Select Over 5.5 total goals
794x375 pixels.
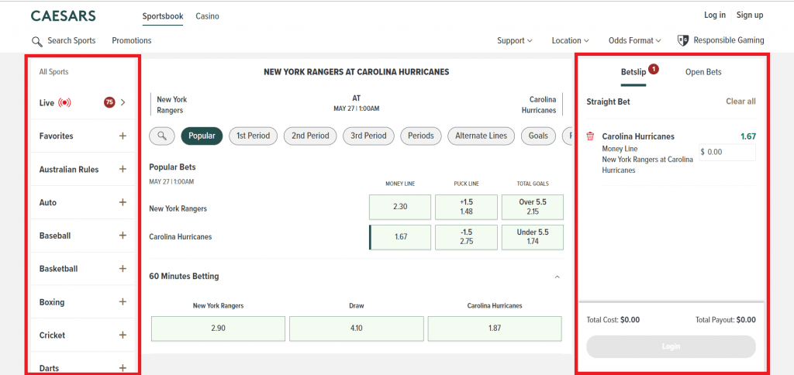pos(533,207)
